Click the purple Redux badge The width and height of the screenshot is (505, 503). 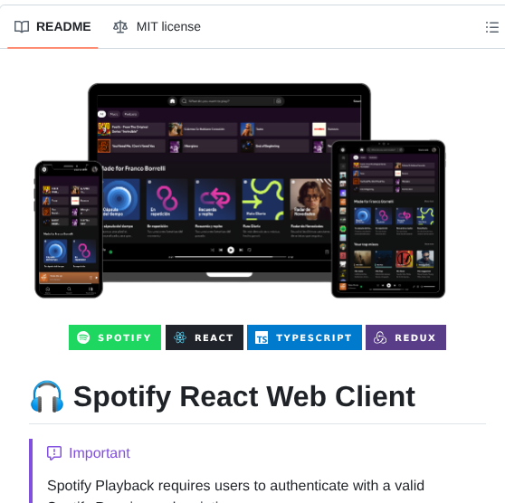pyautogui.click(x=405, y=337)
